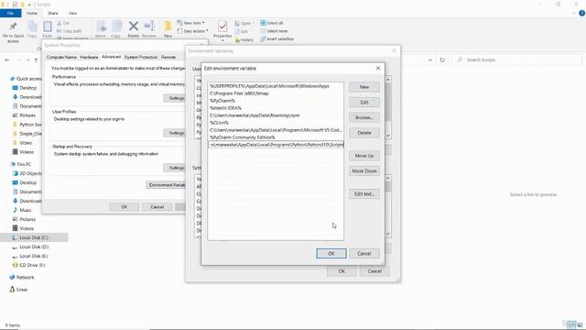Image resolution: width=586 pixels, height=330 pixels.
Task: Click Pin to Quick access icon
Action: click(x=13, y=32)
